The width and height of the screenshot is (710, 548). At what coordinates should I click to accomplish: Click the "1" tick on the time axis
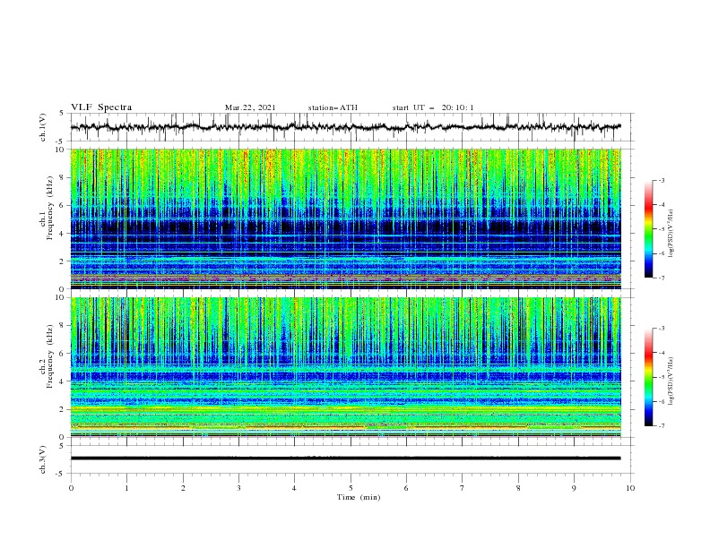tap(126, 488)
